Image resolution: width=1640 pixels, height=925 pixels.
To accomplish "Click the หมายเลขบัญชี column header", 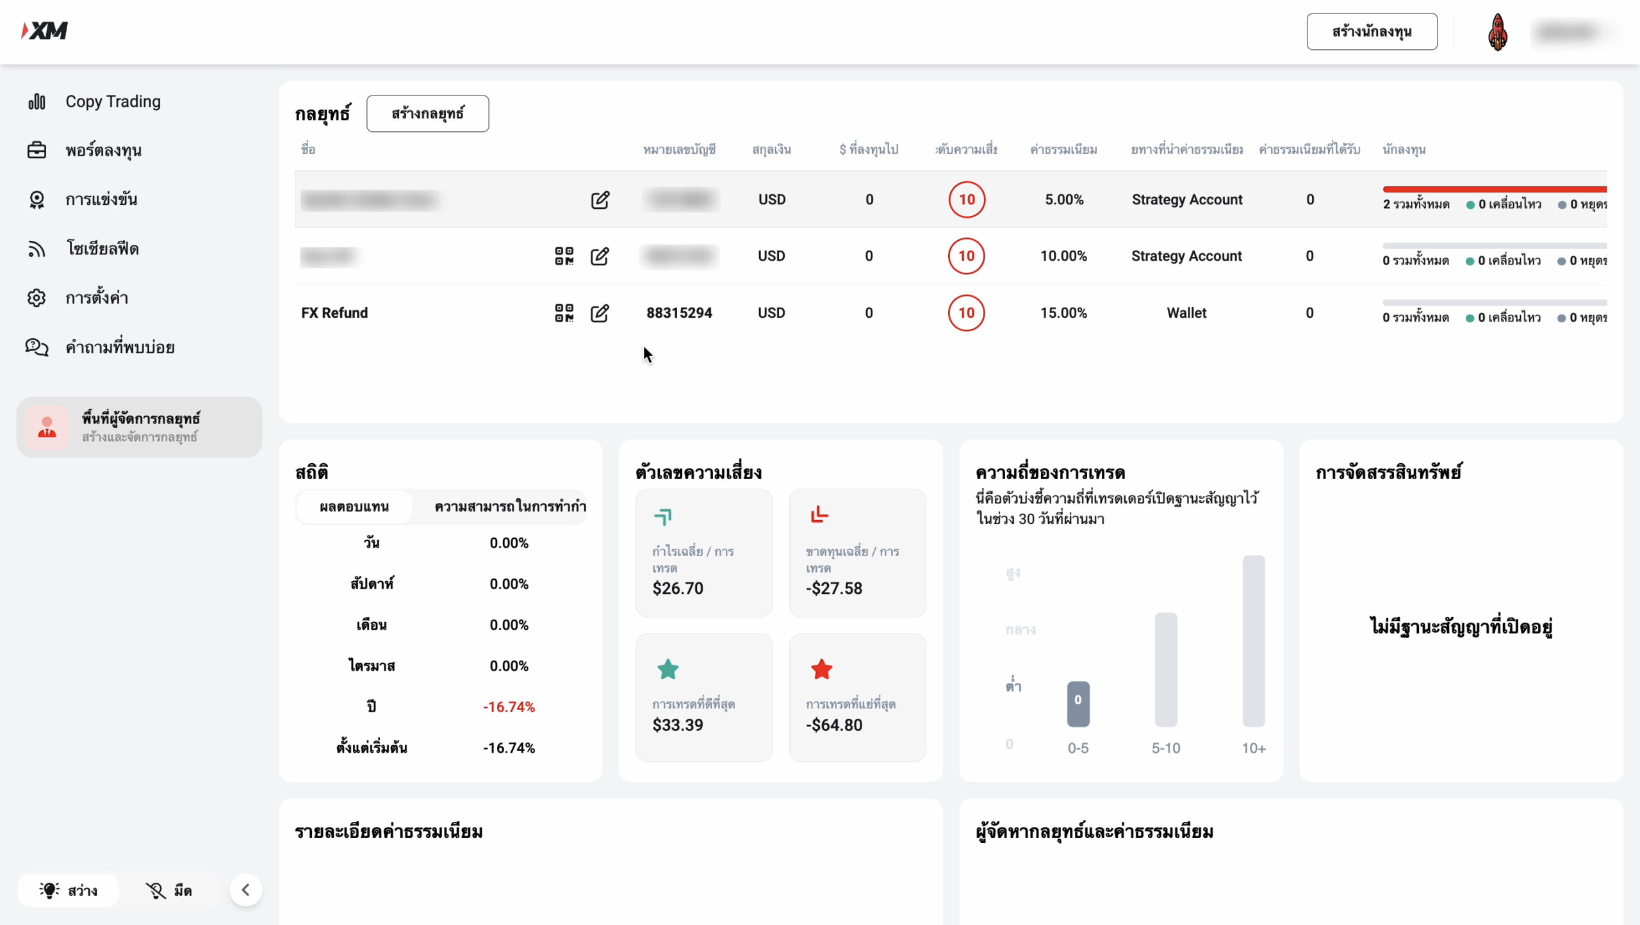I will 679,149.
